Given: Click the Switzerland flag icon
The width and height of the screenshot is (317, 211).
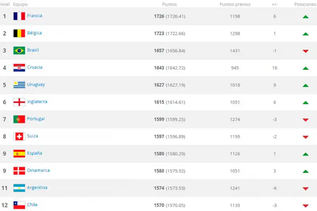Looking at the screenshot, I should pyautogui.click(x=19, y=136).
